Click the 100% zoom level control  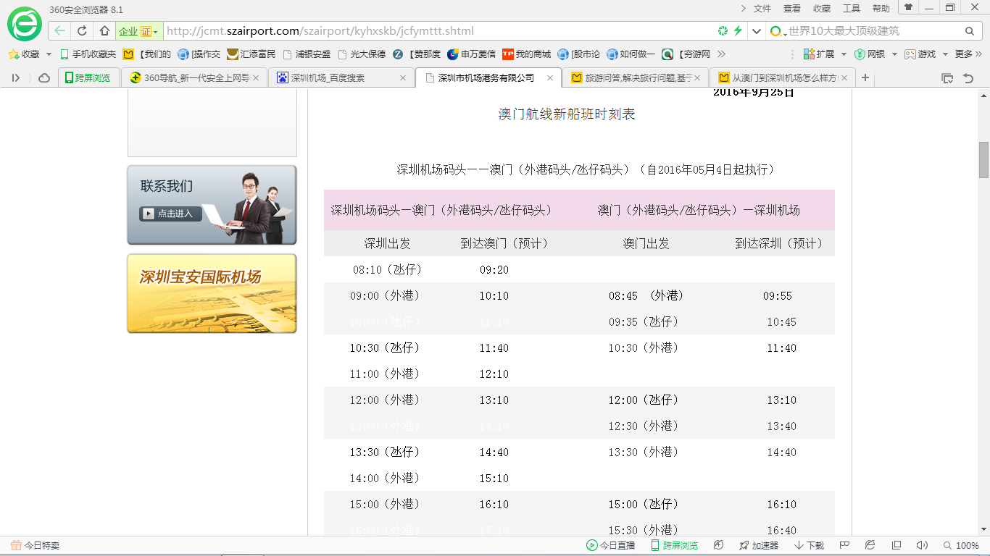961,546
